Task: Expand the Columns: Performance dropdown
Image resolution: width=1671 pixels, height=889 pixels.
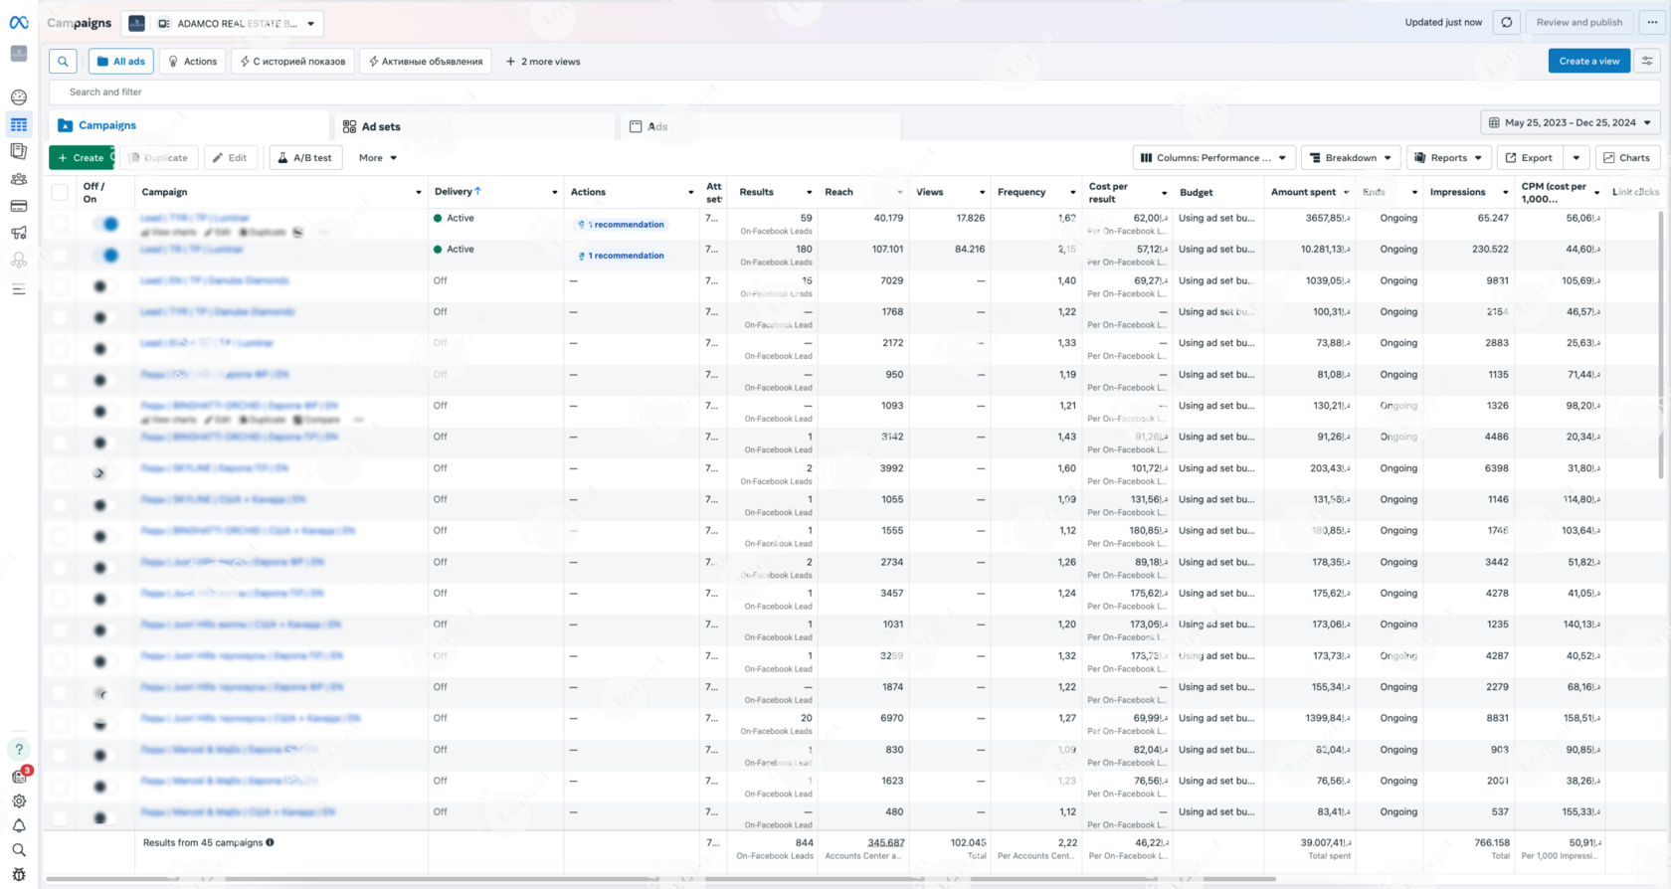Action: coord(1213,158)
